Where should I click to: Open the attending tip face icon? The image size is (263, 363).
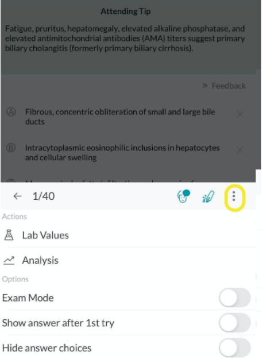[184, 196]
